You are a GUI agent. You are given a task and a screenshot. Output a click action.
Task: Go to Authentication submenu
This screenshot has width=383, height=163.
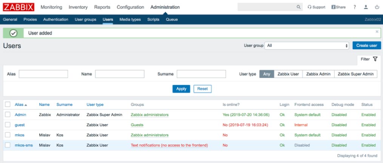coord(56,19)
